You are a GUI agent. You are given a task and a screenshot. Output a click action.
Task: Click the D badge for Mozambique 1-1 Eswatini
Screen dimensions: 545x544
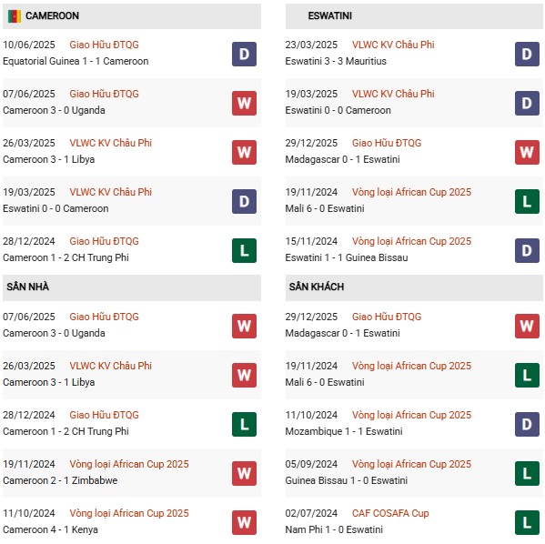coord(527,424)
